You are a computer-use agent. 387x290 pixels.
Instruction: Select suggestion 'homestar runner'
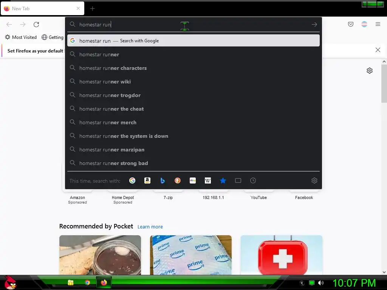pos(193,54)
